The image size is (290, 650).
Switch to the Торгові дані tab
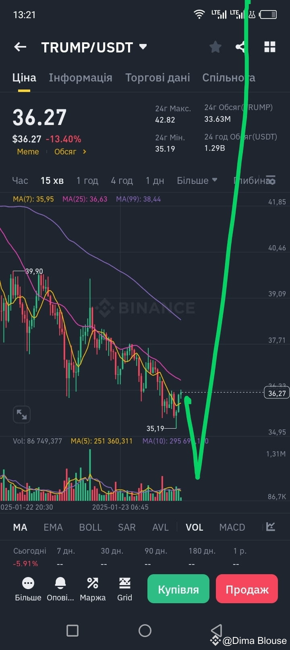coord(157,77)
